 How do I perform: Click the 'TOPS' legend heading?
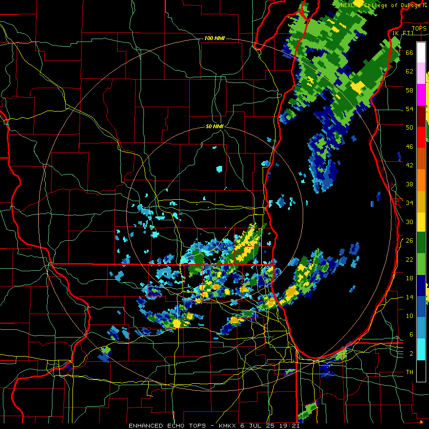[x=419, y=28]
